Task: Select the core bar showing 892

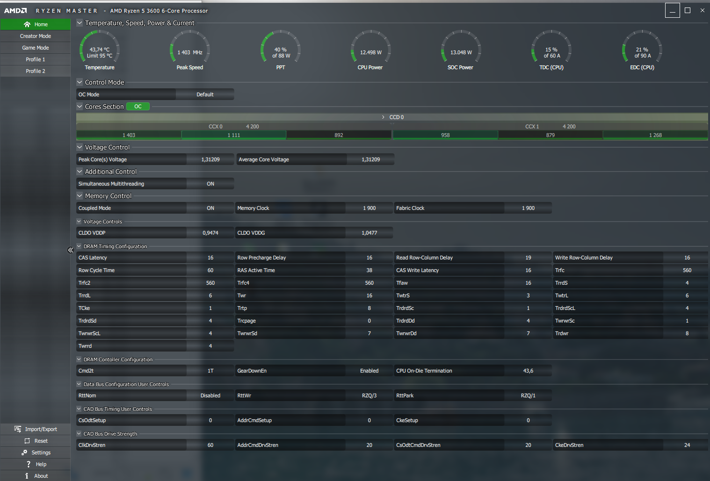Action: click(x=339, y=135)
